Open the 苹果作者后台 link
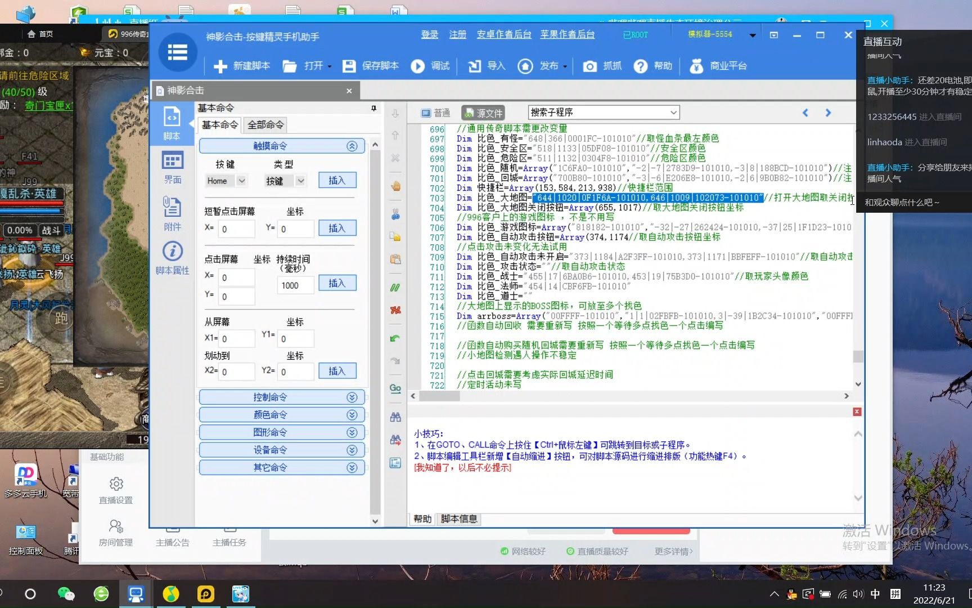This screenshot has height=608, width=972. tap(568, 34)
